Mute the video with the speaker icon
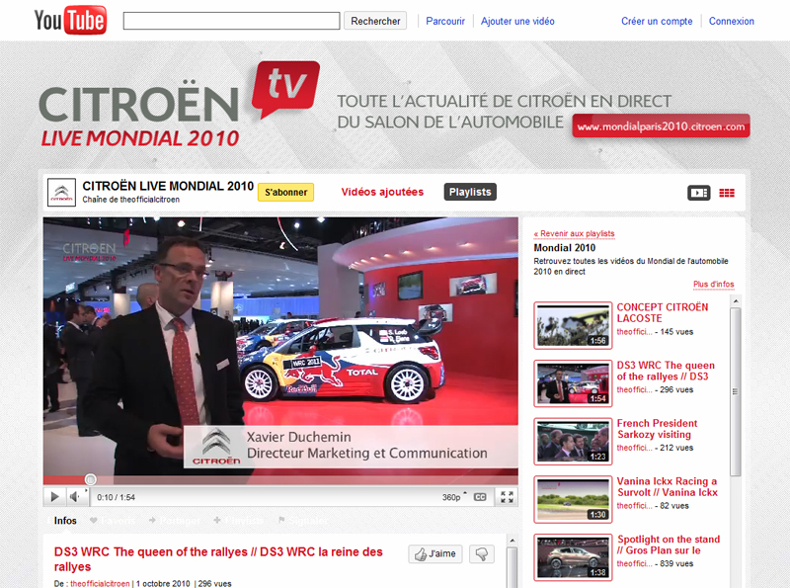Viewport: 790px width, 588px height. 75,497
